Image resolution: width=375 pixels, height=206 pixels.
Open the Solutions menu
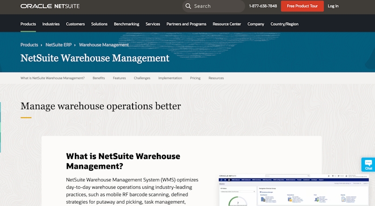(99, 24)
